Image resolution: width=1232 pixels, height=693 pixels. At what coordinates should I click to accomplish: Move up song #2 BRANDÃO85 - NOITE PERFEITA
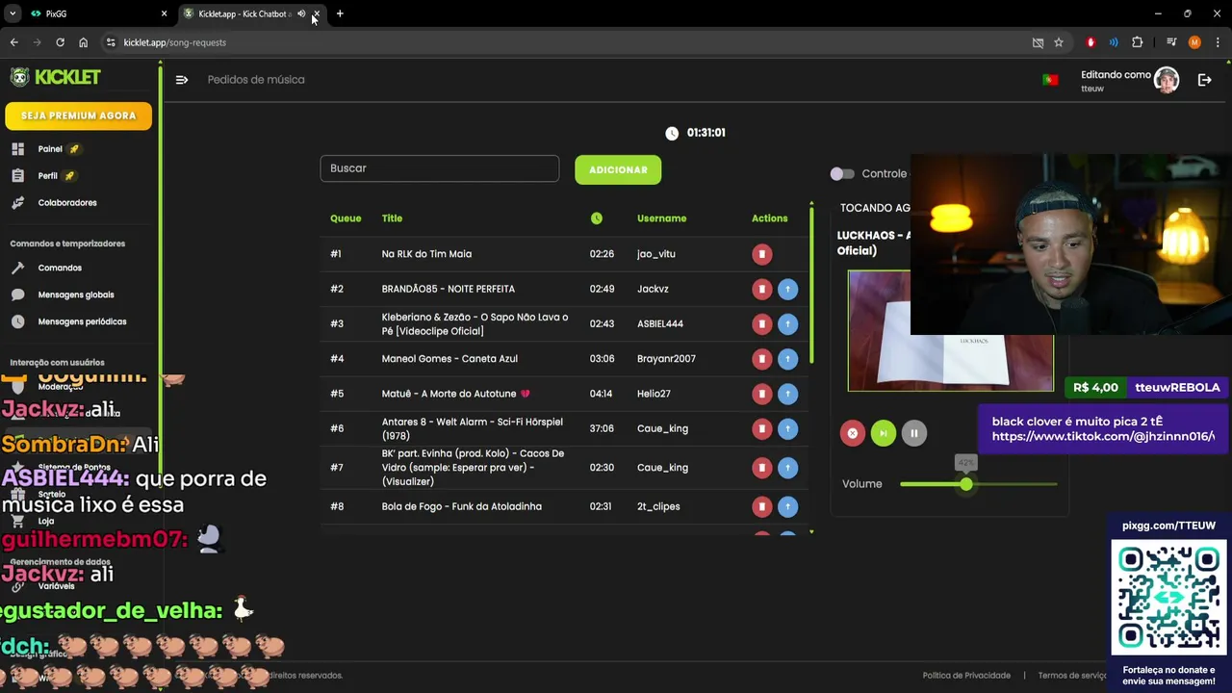point(787,289)
